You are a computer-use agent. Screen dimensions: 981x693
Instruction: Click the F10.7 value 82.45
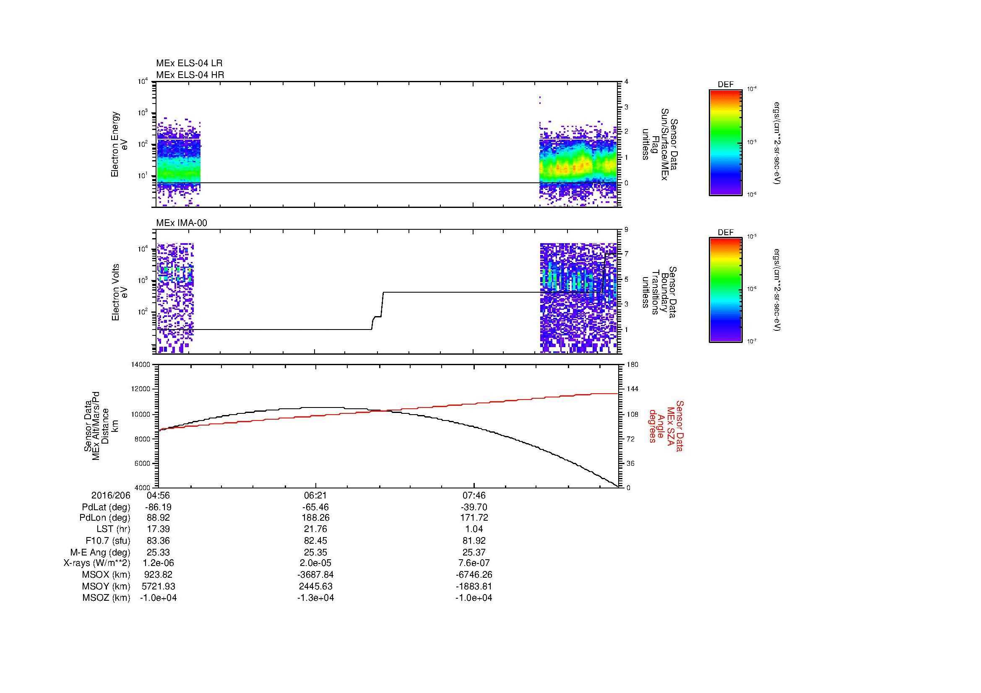click(x=316, y=540)
